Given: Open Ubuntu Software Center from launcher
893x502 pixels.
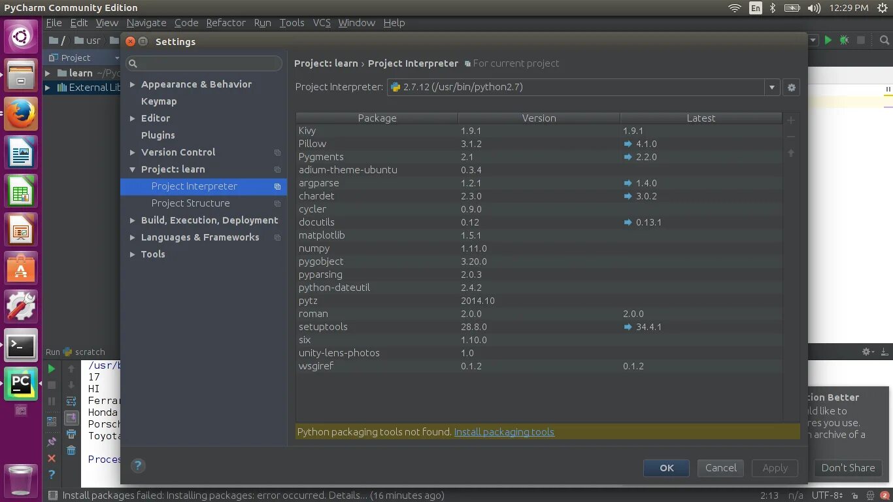Looking at the screenshot, I should coord(21,268).
